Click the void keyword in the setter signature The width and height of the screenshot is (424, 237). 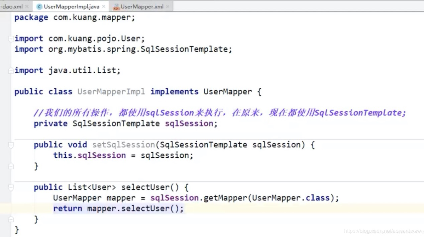point(77,145)
